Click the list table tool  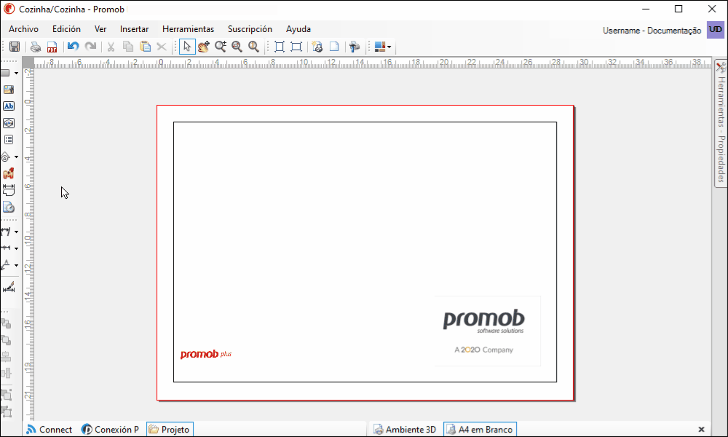(x=8, y=140)
